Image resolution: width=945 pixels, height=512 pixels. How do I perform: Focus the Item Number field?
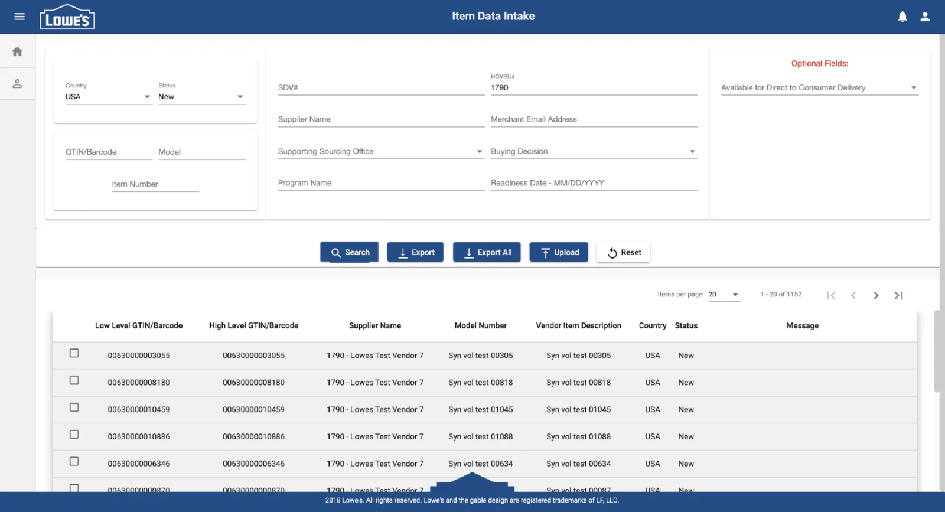point(155,184)
